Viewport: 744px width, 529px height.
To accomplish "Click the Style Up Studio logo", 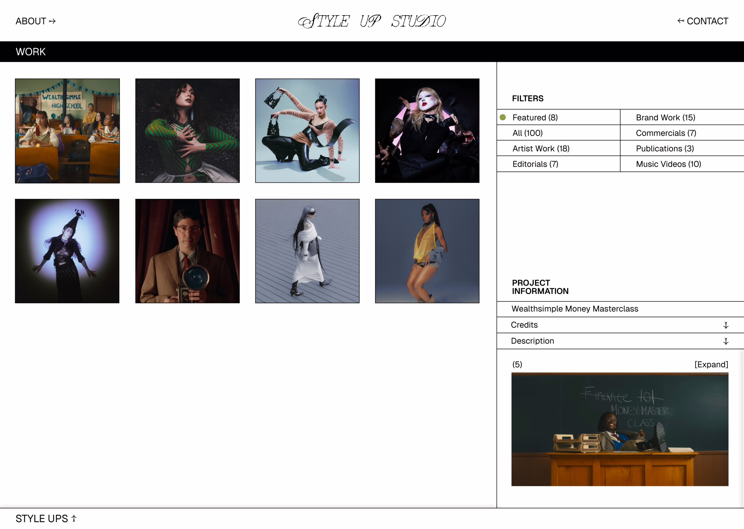I will click(372, 21).
